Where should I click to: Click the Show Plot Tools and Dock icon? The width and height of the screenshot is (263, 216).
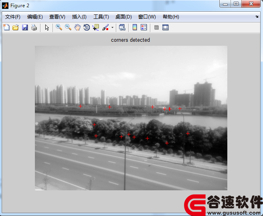click(166, 27)
